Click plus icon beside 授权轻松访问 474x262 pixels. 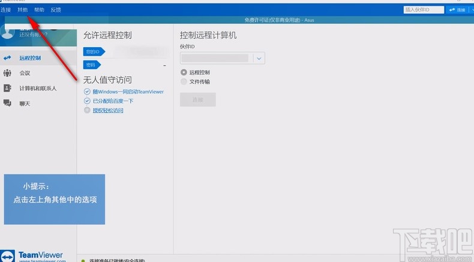tap(87, 110)
